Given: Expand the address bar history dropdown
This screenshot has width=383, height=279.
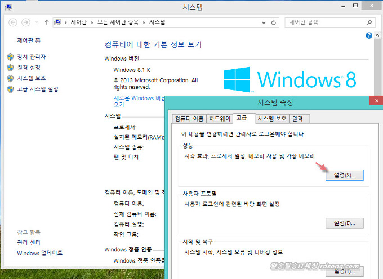Looking at the screenshot, I should (x=264, y=22).
